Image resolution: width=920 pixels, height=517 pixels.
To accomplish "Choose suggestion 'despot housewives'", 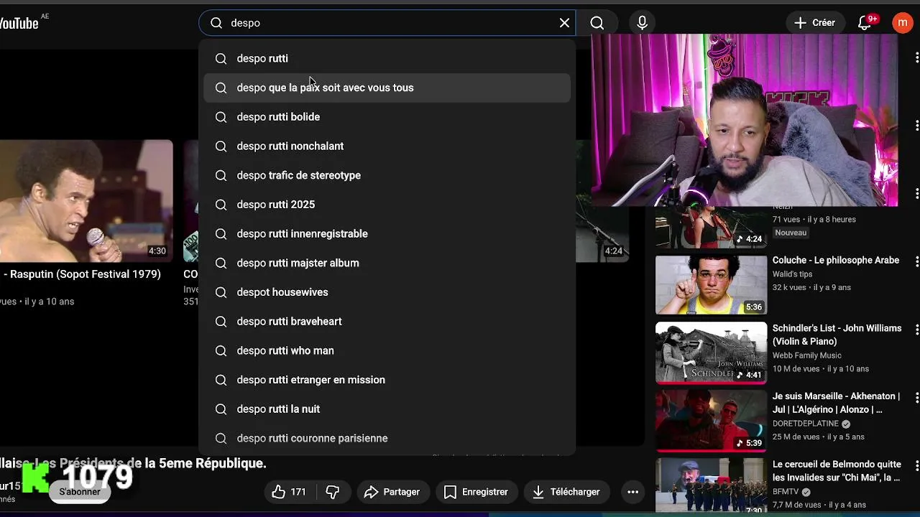I will pyautogui.click(x=387, y=292).
